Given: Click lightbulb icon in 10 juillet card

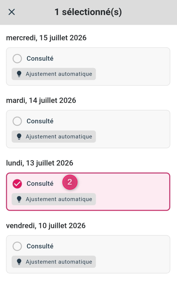Looking at the screenshot, I should (19, 262).
